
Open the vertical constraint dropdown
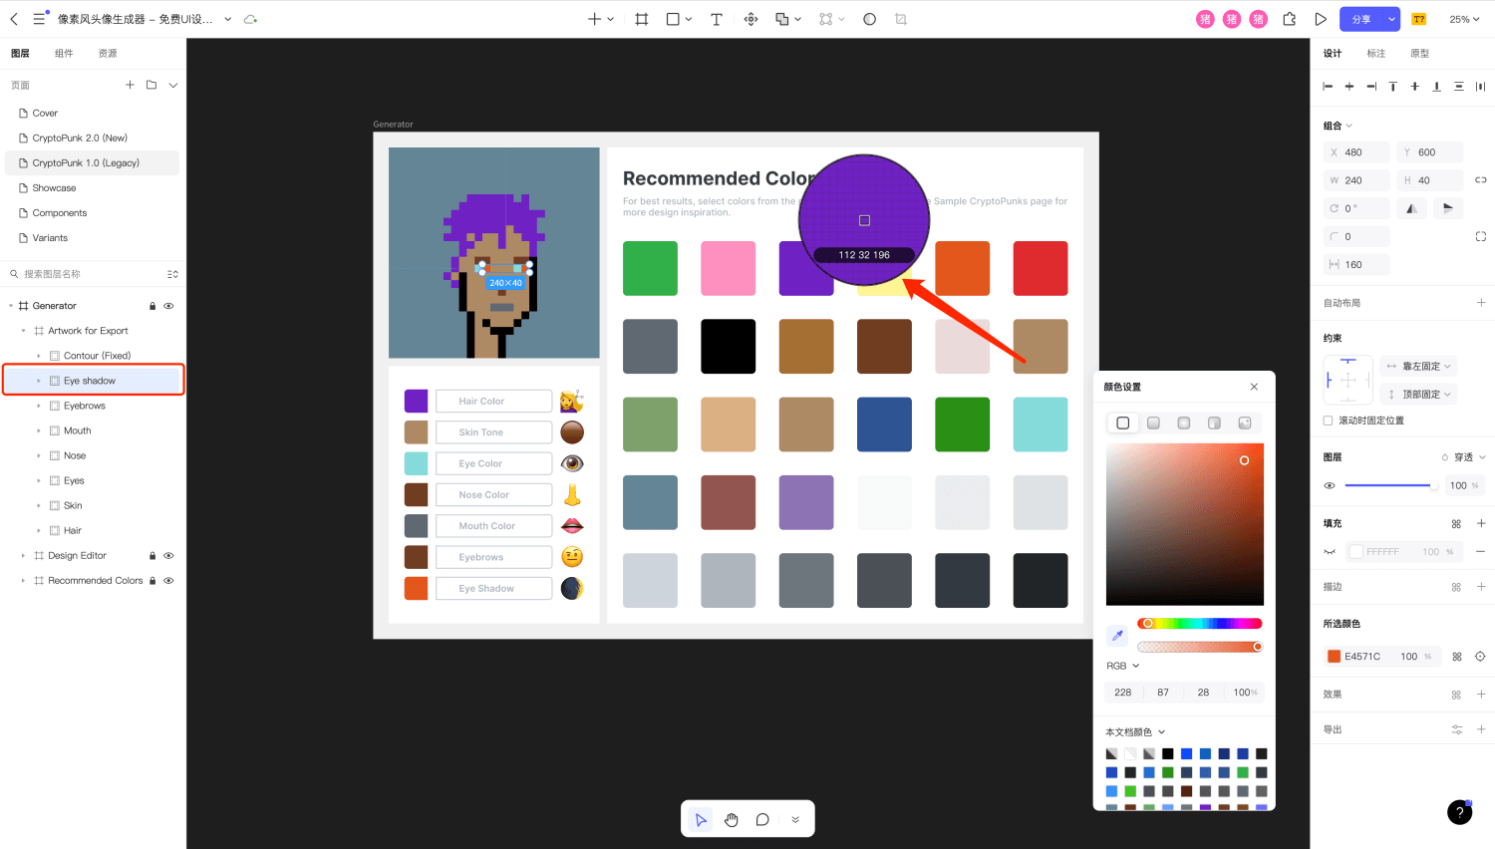tap(1420, 395)
